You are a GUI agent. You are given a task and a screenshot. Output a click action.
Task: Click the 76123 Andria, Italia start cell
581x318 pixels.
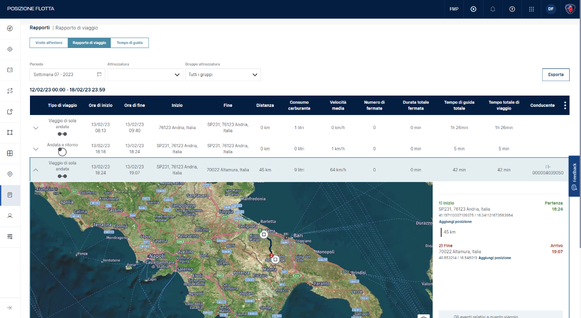(177, 128)
